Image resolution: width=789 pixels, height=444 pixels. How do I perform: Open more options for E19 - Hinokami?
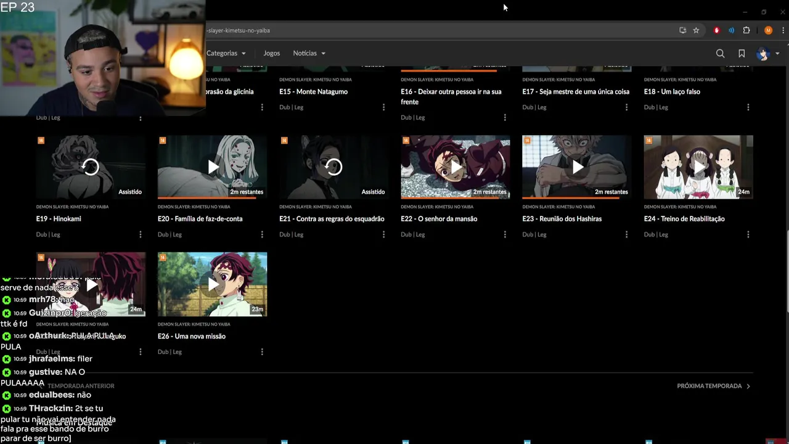[140, 234]
